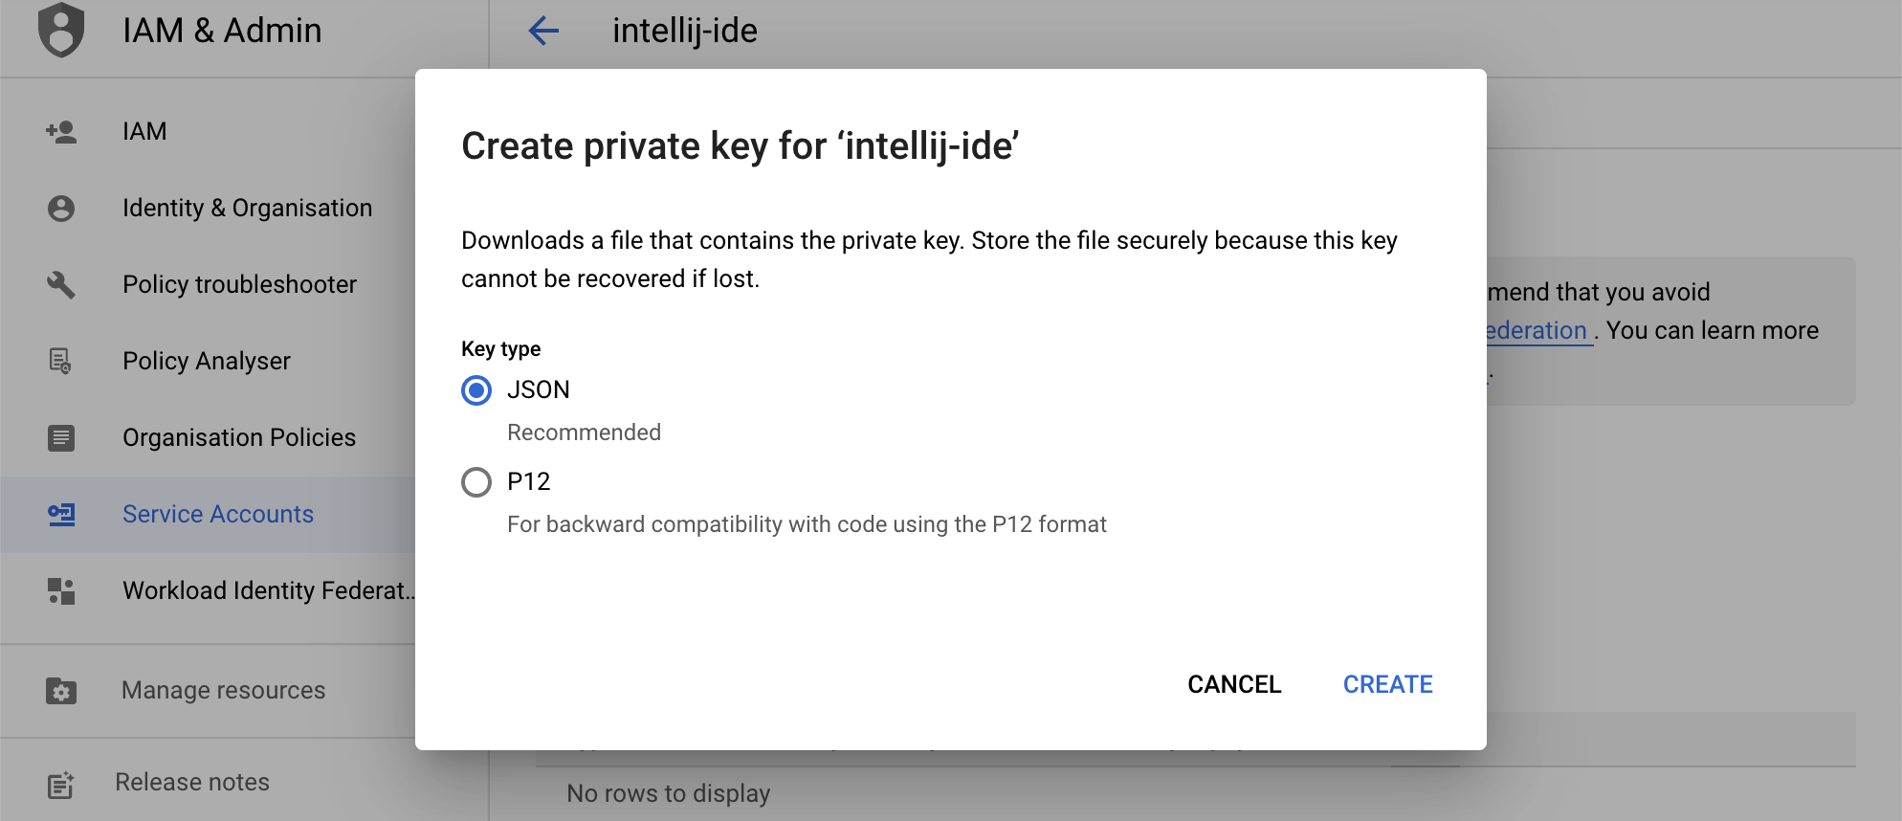The width and height of the screenshot is (1902, 821).
Task: Click the Organisation Policies list icon
Action: point(61,438)
